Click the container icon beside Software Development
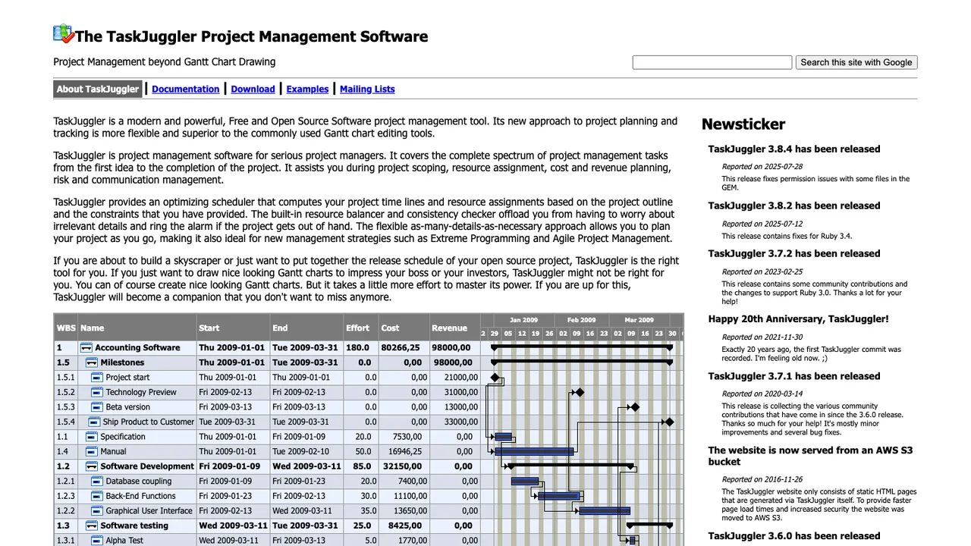The image size is (971, 546). click(92, 466)
